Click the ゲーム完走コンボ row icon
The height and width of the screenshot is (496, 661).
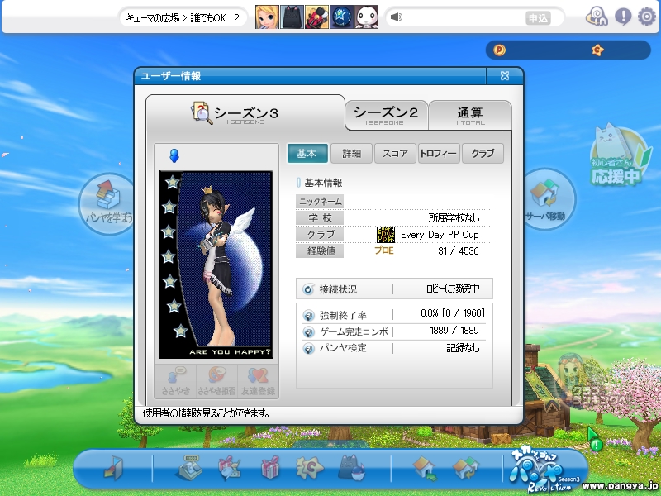point(308,332)
